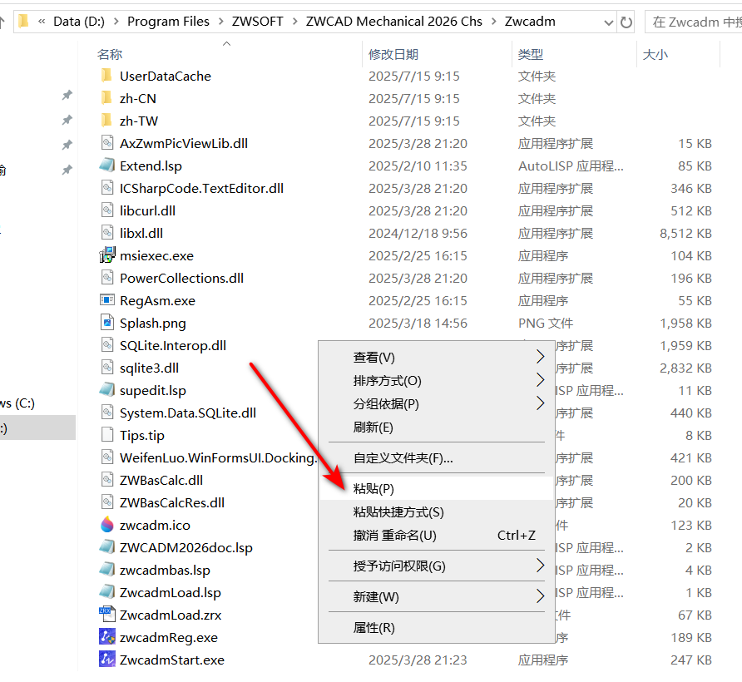Select file name WeifenLuo.WinFormsUI.Docking
Screen dimensions: 742x682
pos(218,457)
